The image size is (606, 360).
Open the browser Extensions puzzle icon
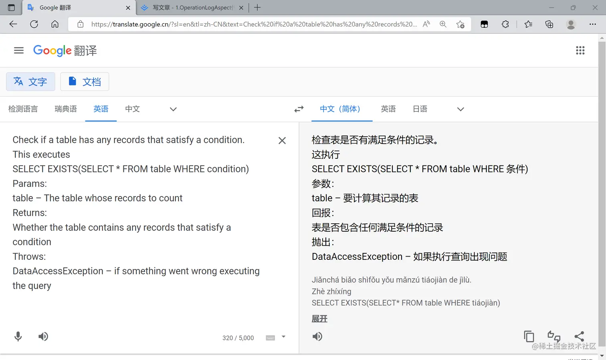point(505,24)
